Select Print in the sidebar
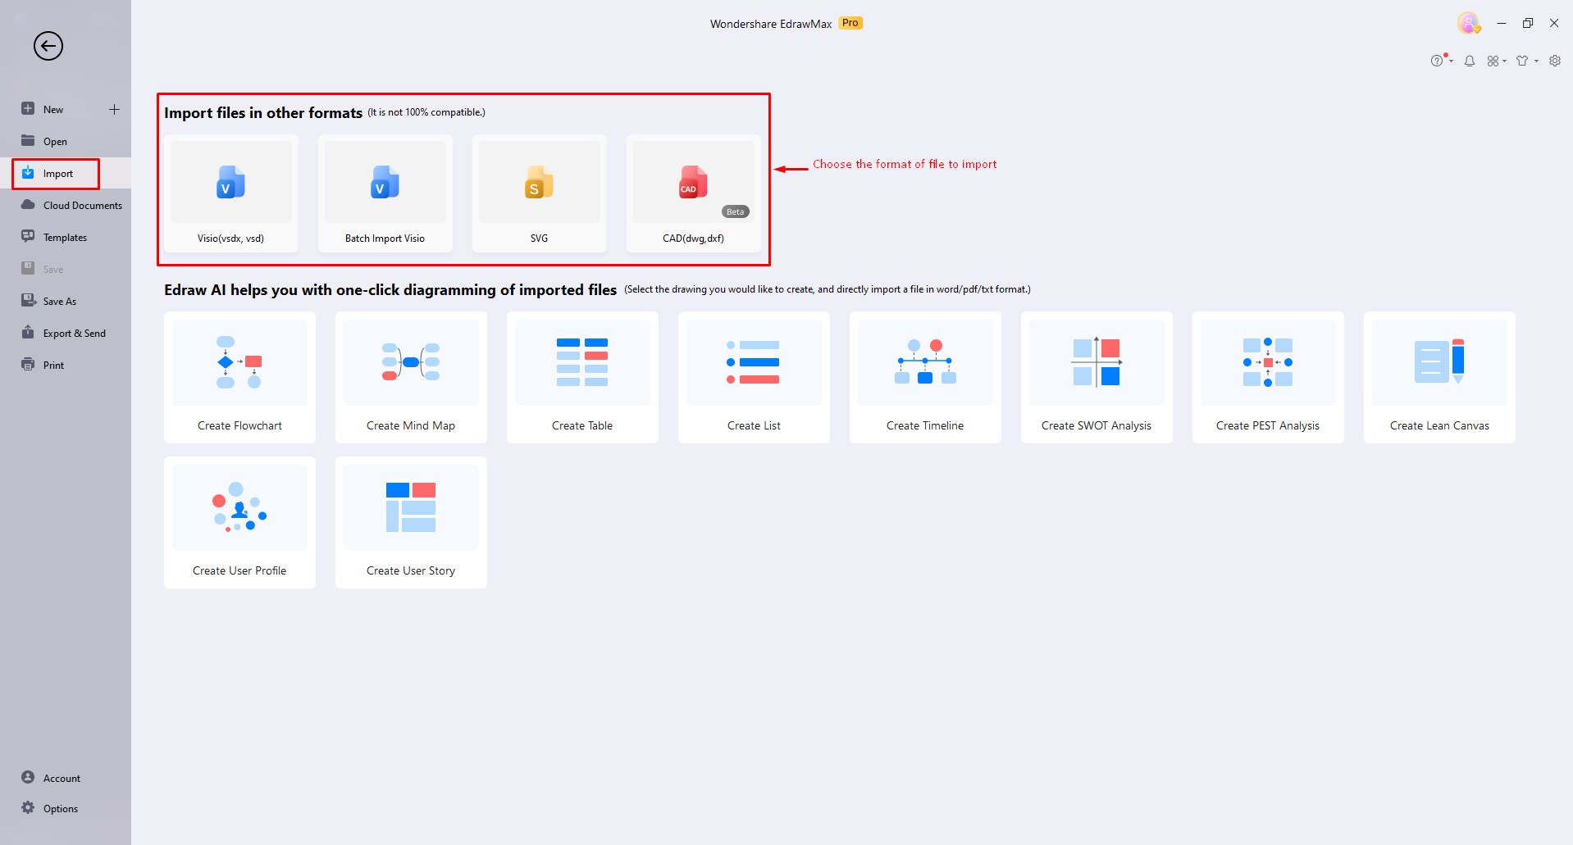 pyautogui.click(x=66, y=365)
